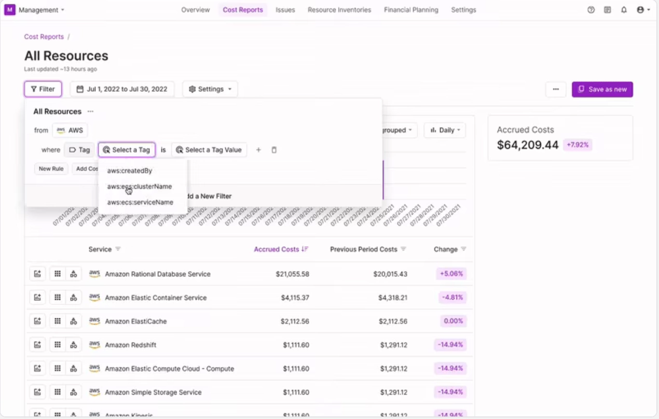Open Resource Inventories tab
The image size is (659, 419).
339,10
